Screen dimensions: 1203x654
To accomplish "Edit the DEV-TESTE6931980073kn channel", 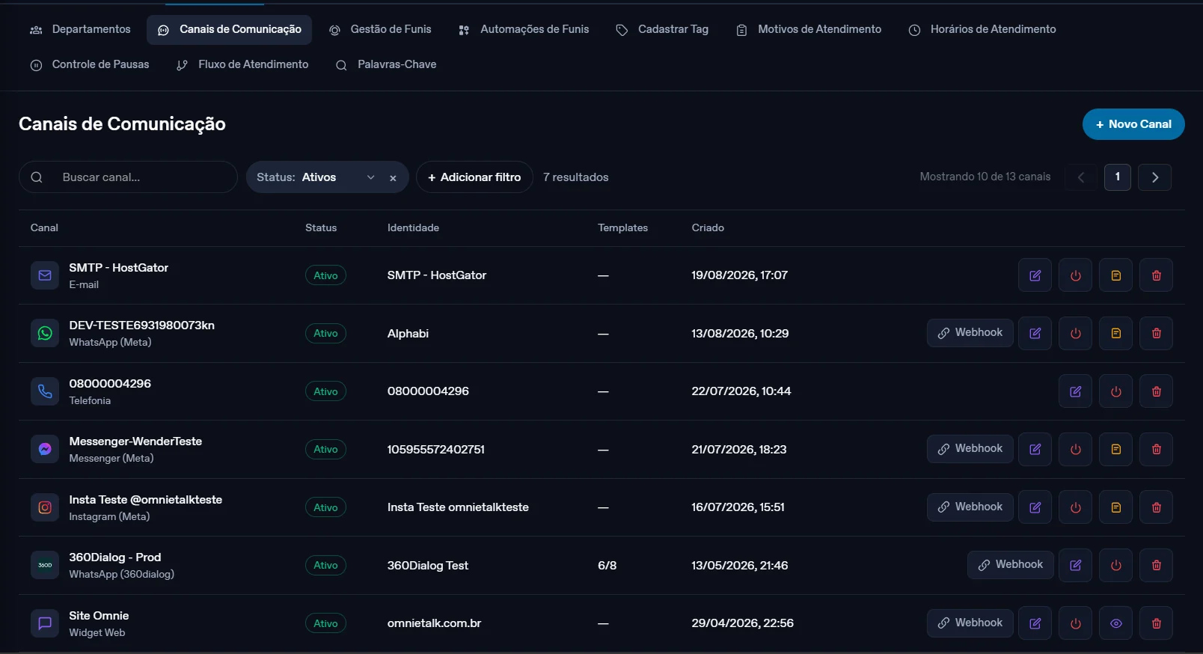I will click(1035, 333).
